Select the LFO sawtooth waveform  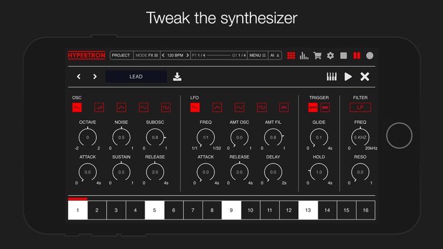pyautogui.click(x=195, y=107)
